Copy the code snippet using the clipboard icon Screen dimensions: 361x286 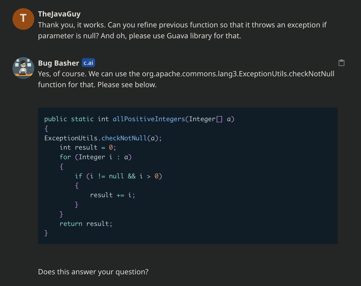coord(341,63)
